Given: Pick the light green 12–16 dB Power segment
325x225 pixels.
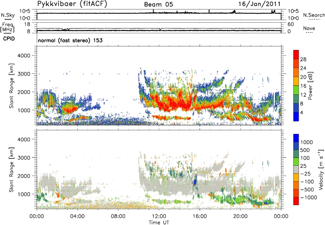Looking at the screenshot, I should (x=296, y=90).
